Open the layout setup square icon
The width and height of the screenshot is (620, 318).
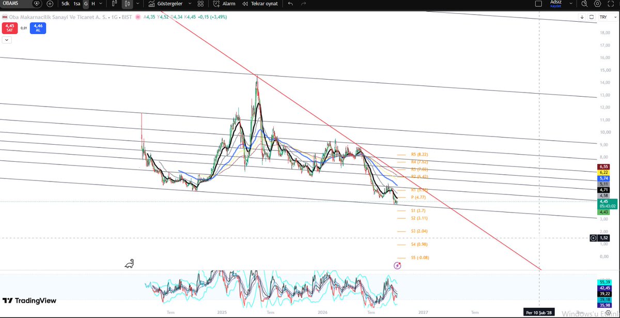pyautogui.click(x=538, y=3)
